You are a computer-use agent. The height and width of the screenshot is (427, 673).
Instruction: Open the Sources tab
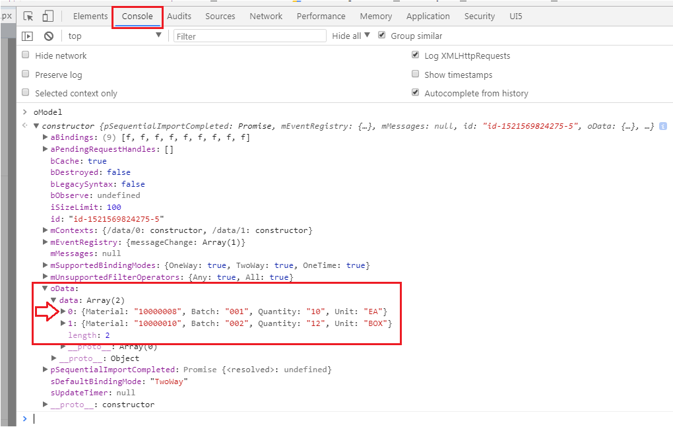[x=220, y=16]
